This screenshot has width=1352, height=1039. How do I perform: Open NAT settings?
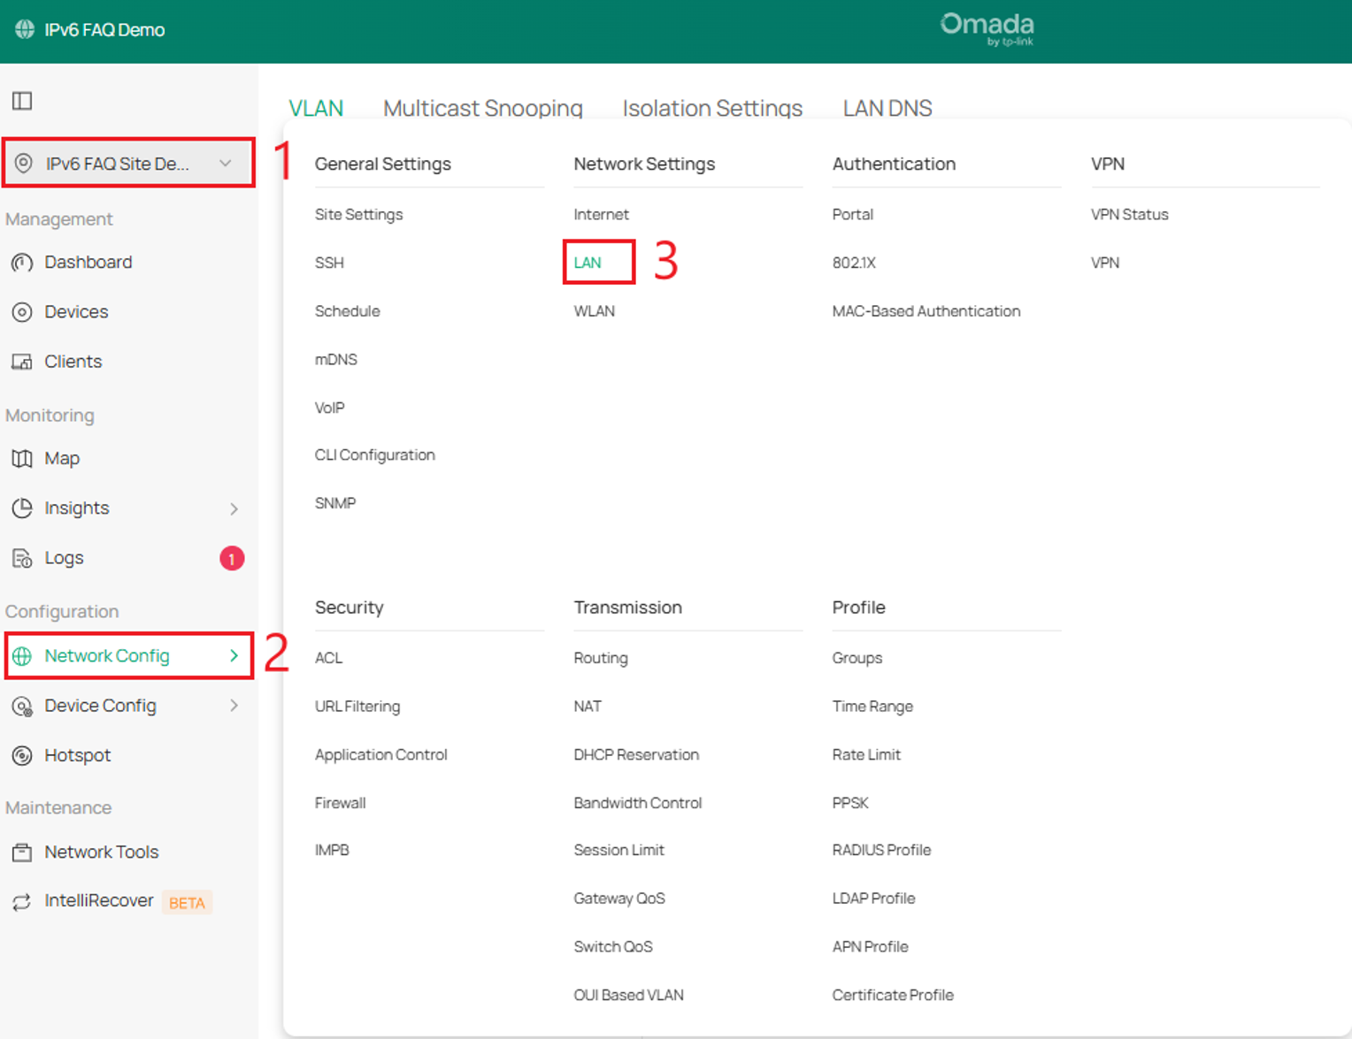point(588,707)
